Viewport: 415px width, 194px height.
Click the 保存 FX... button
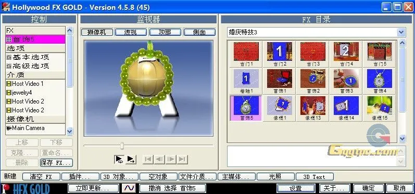coord(56,163)
